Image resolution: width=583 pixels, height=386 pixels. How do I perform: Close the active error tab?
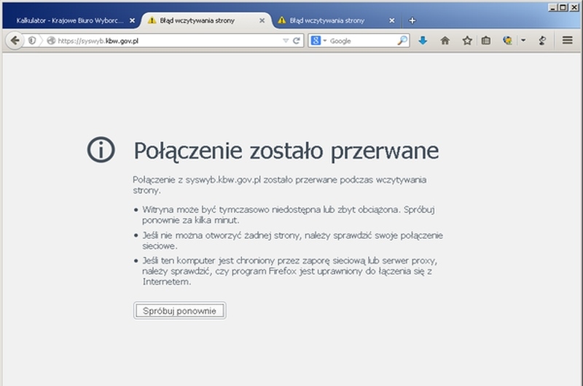[262, 21]
